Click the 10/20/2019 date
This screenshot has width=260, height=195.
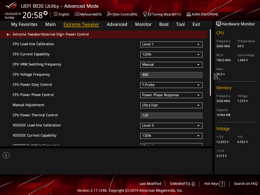coord(13,14)
